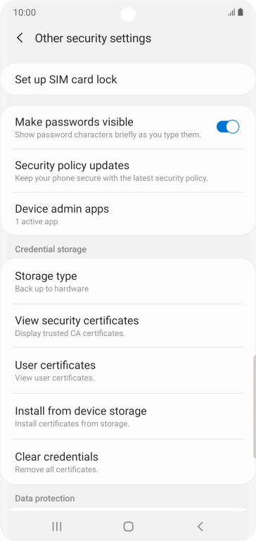Tap the Make passwords visible label
The image size is (256, 541).
pyautogui.click(x=74, y=122)
